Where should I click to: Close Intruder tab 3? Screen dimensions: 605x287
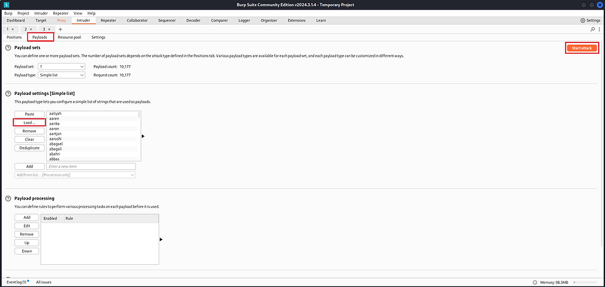coord(49,29)
